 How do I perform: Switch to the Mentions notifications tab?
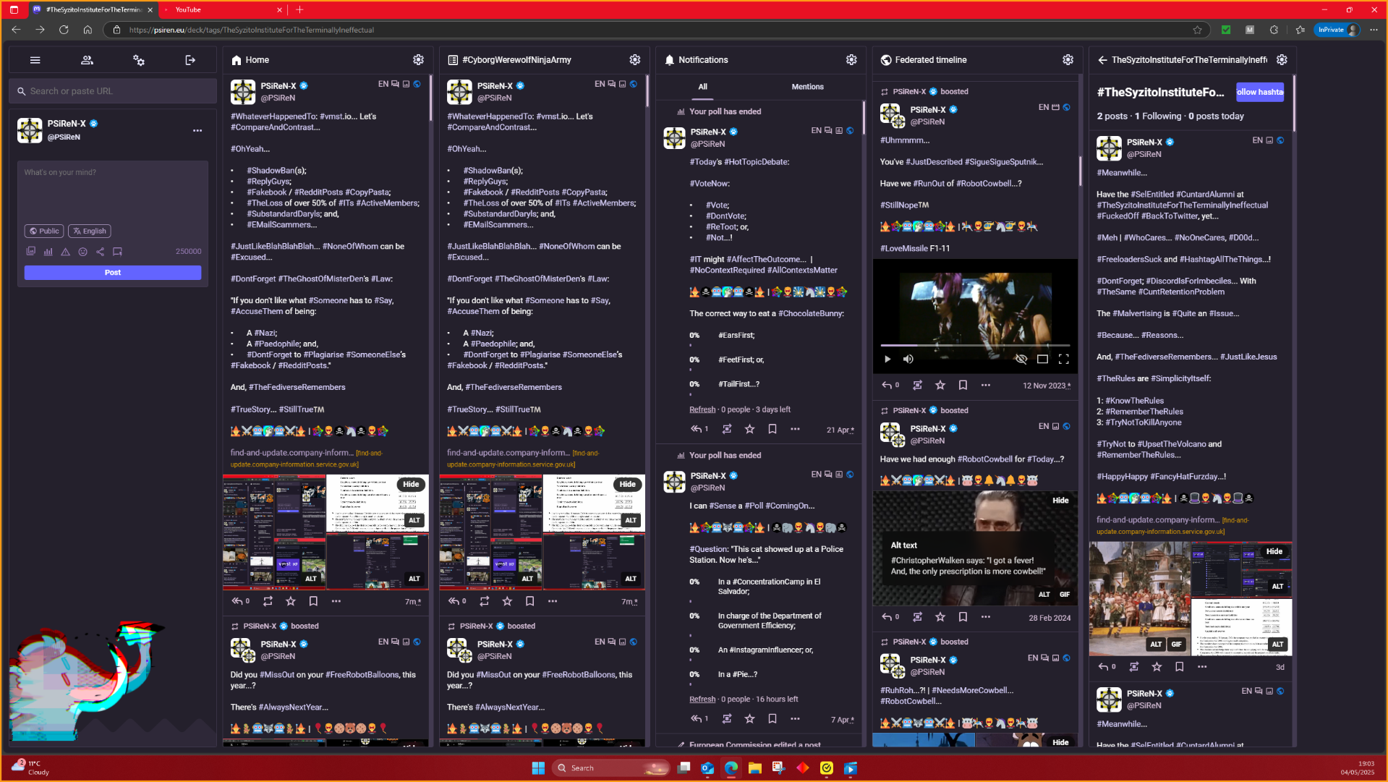click(807, 87)
